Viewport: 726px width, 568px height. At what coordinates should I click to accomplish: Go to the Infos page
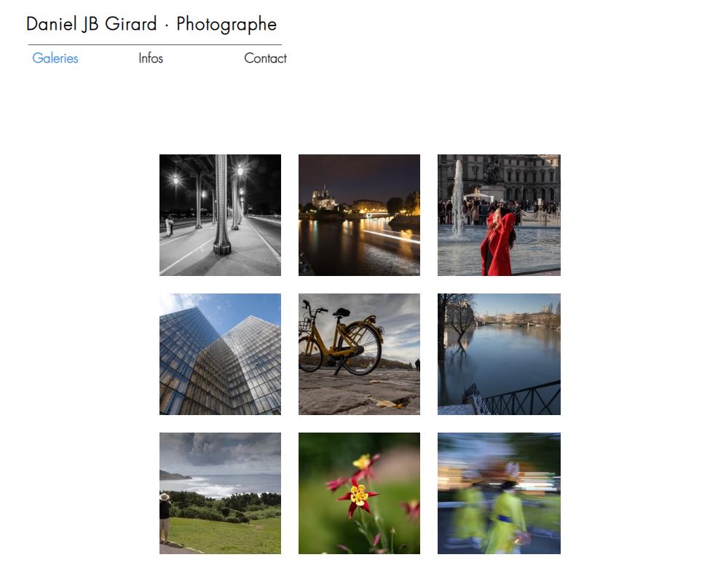[x=151, y=58]
